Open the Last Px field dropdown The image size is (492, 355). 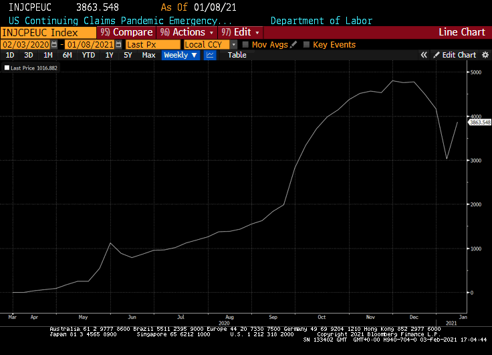click(x=152, y=45)
